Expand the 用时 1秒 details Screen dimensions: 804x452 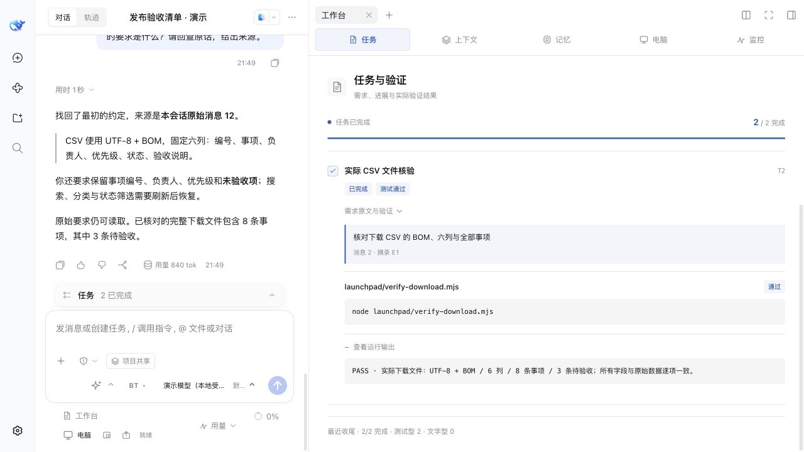(x=75, y=90)
